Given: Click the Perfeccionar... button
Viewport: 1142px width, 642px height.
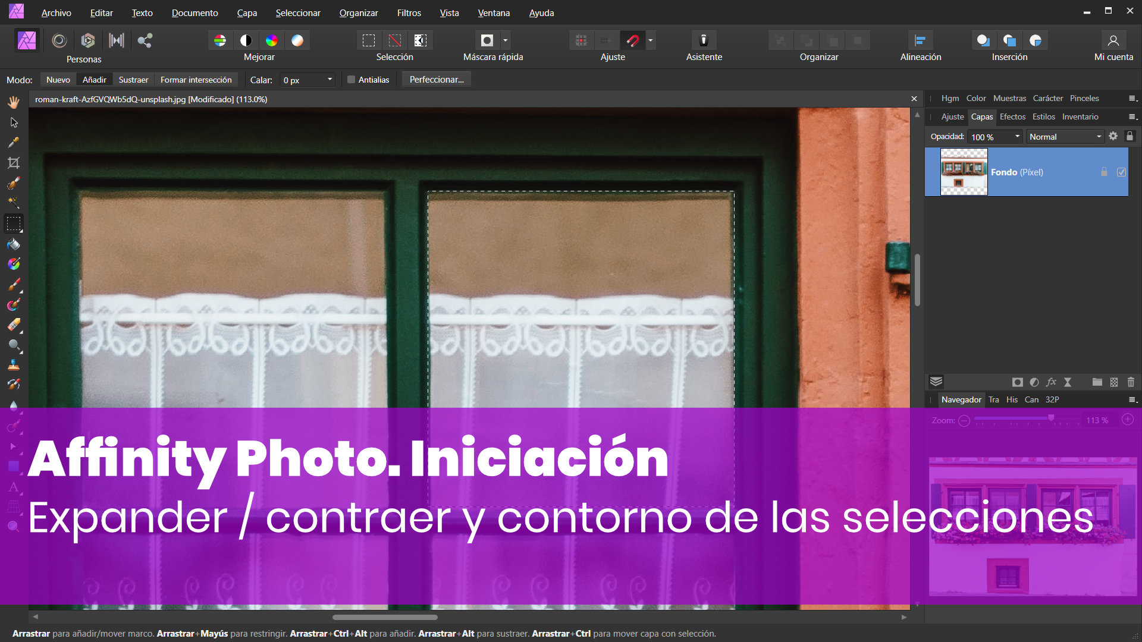Looking at the screenshot, I should [x=437, y=80].
